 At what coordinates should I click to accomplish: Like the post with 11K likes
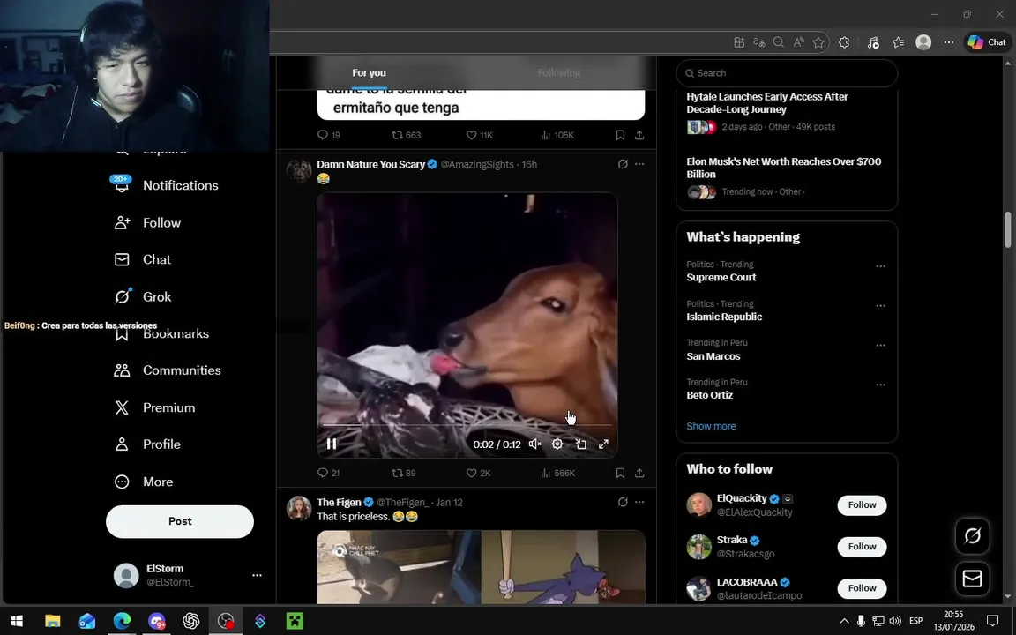tap(480, 135)
